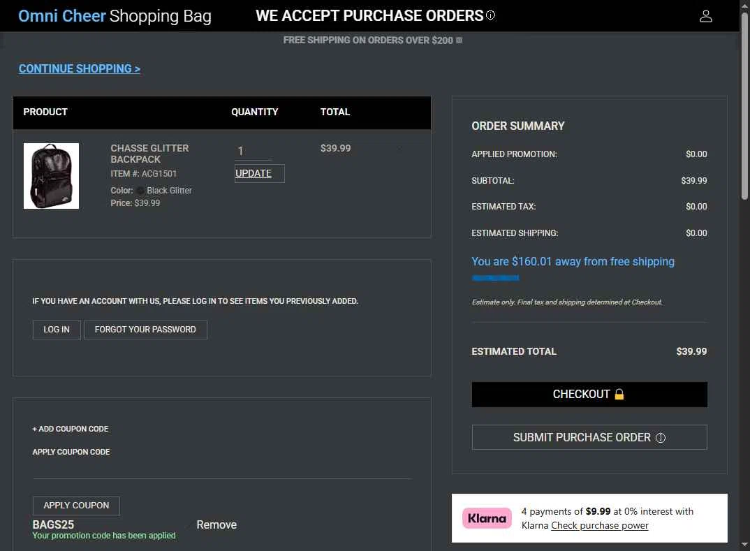Click the Omni Cheer logo text
Image resolution: width=750 pixels, height=551 pixels.
pos(62,16)
